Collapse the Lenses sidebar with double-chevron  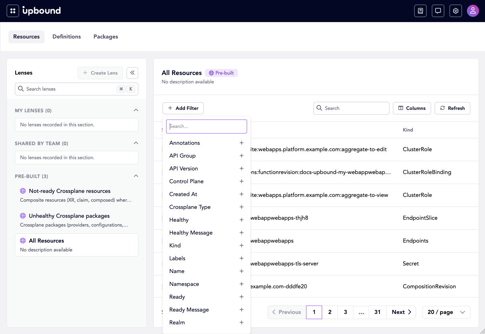pos(132,73)
